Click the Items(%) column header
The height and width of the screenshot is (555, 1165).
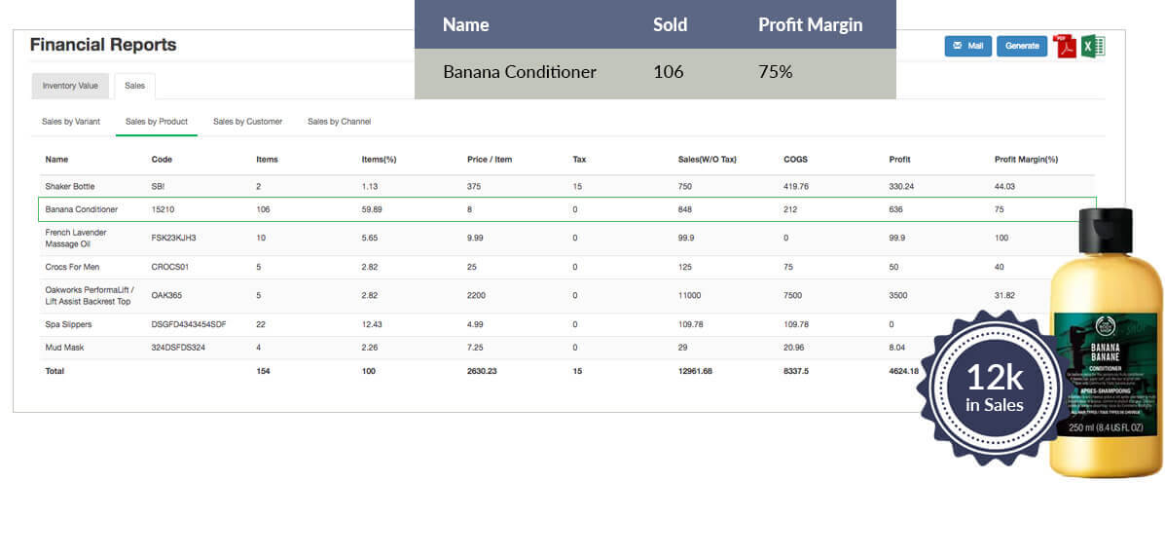pos(379,159)
